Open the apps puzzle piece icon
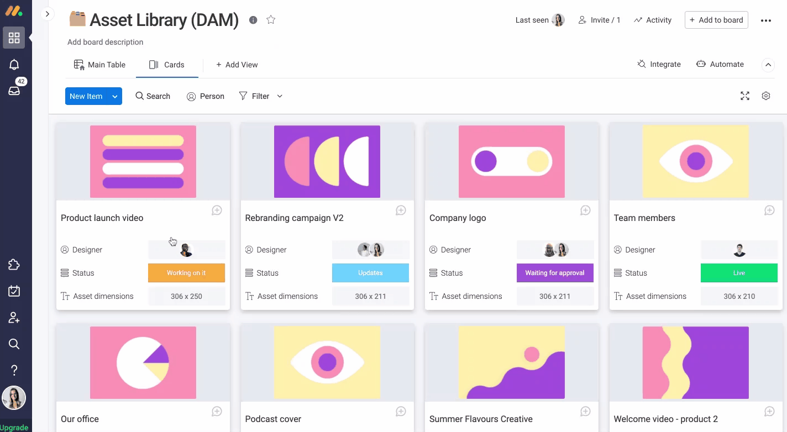Image resolution: width=787 pixels, height=432 pixels. (14, 265)
